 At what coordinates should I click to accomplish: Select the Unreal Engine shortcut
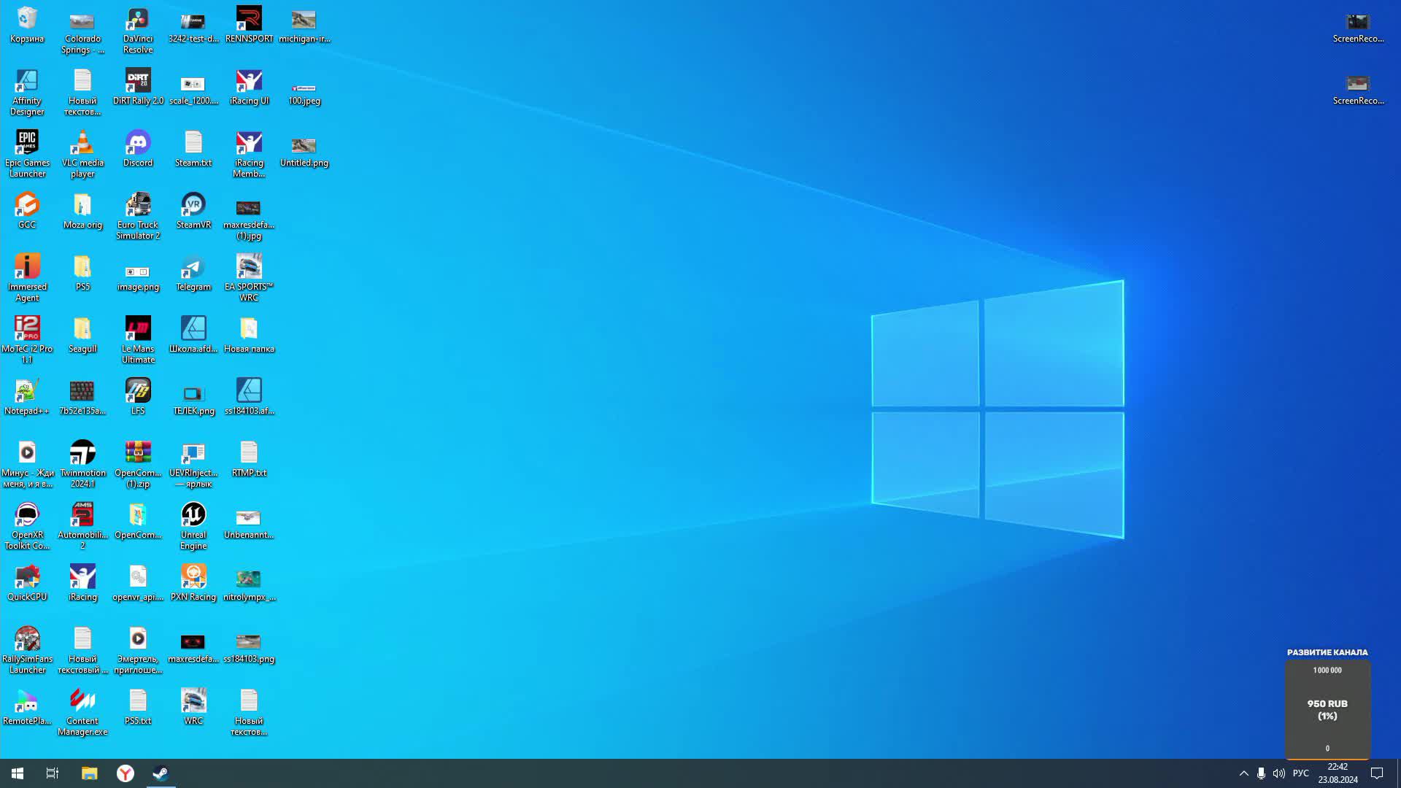[193, 527]
